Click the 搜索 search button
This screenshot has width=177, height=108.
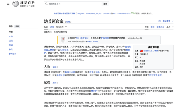[x=105, y=4]
